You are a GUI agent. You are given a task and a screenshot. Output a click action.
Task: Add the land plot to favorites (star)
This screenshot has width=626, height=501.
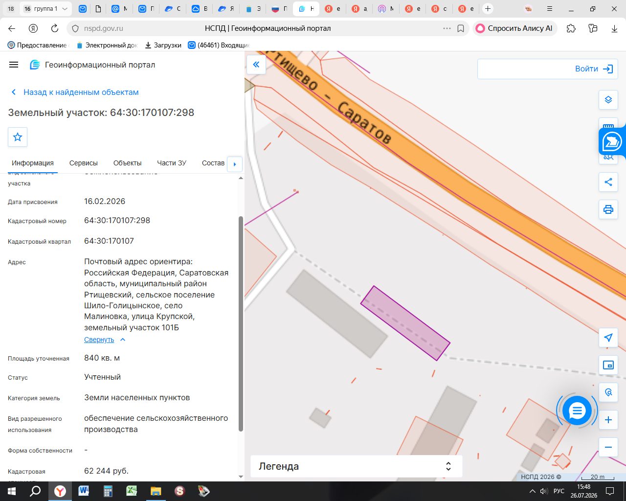18,137
